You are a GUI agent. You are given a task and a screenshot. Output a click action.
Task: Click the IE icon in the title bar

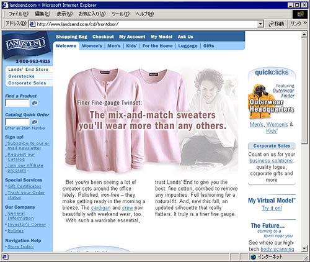(6, 5)
